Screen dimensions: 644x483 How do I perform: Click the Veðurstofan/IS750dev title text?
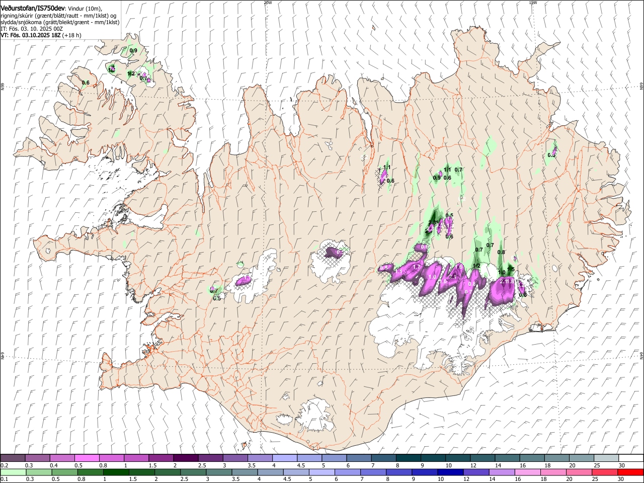(32, 8)
